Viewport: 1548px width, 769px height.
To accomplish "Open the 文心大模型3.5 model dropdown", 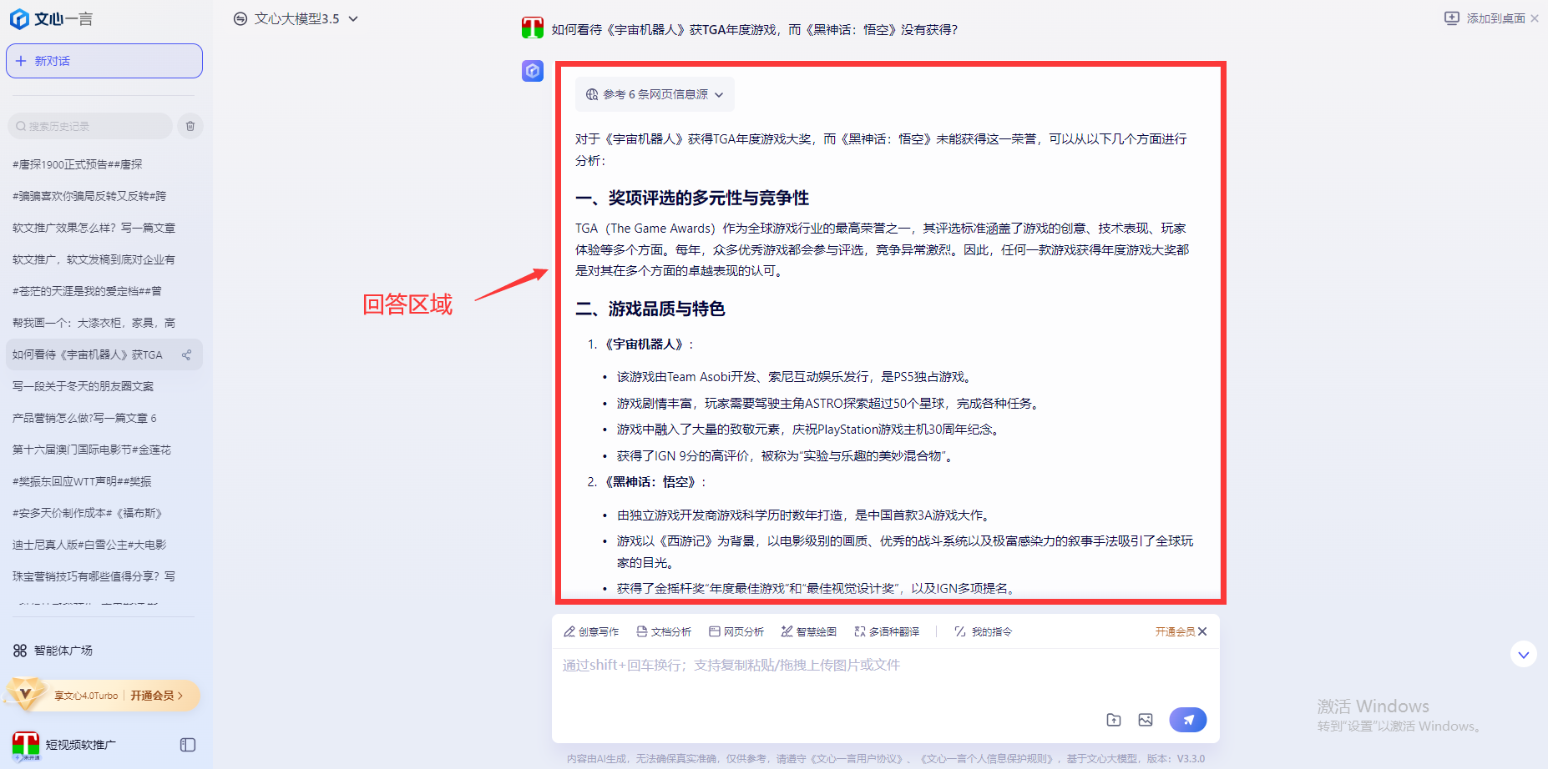I will click(x=296, y=18).
